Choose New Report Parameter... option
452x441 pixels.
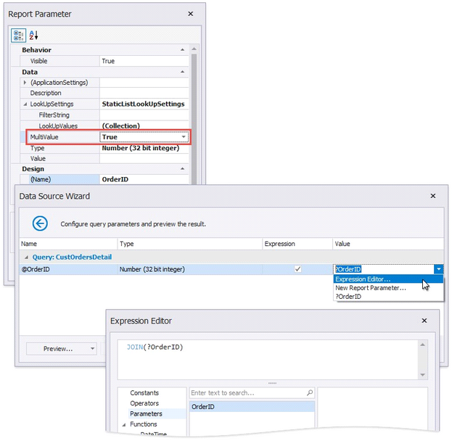(x=371, y=288)
